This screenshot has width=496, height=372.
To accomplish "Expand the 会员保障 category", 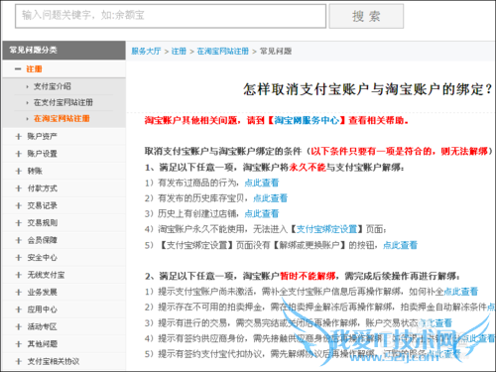I will coord(19,240).
